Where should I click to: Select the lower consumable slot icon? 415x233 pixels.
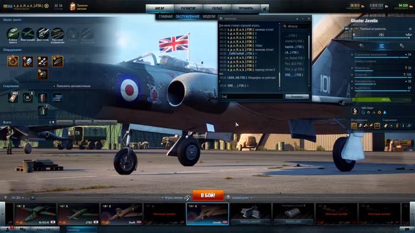click(x=42, y=110)
